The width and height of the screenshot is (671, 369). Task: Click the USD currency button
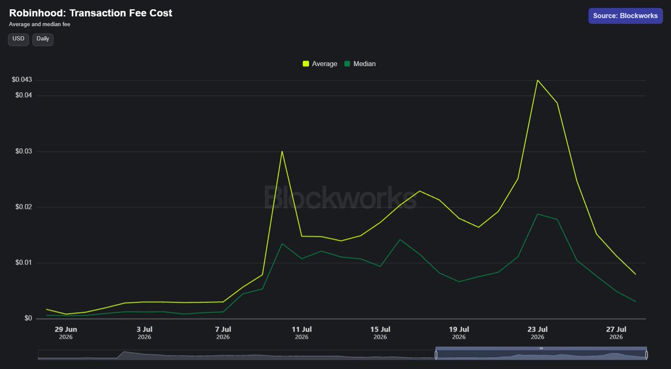tap(18, 39)
